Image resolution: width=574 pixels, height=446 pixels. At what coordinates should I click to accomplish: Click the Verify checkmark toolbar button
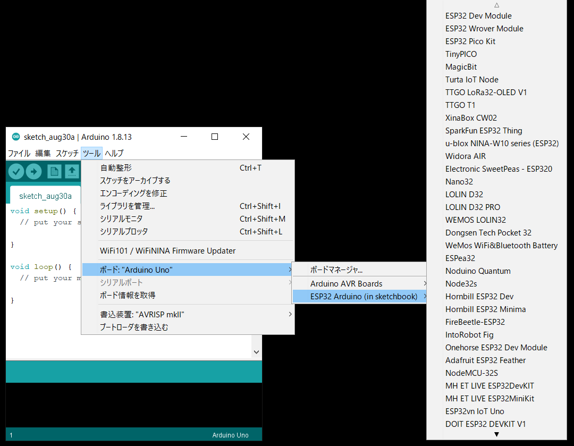click(16, 171)
